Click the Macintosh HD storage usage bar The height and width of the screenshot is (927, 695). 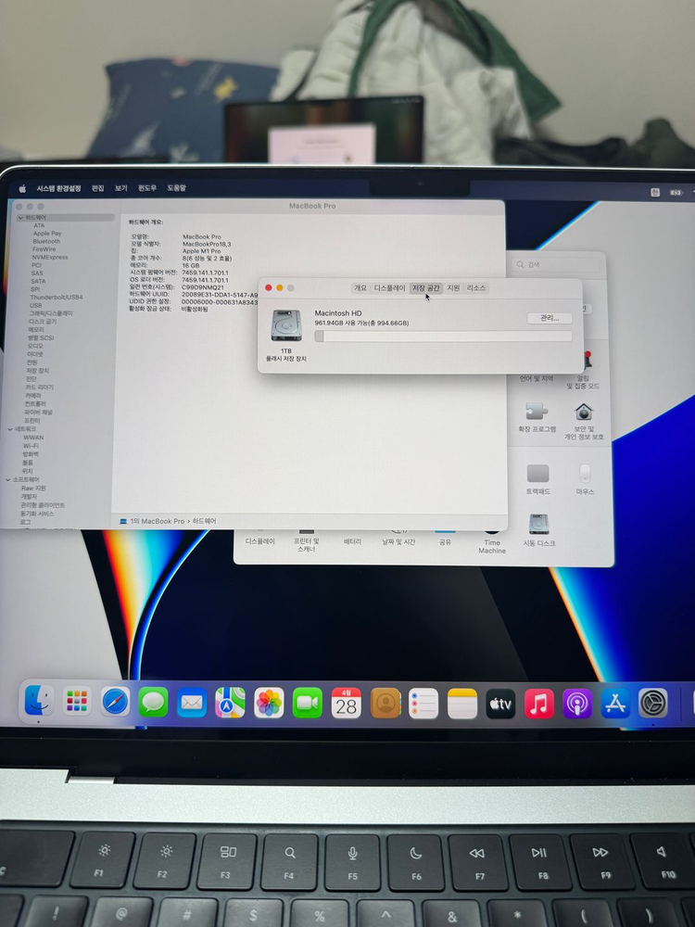[443, 337]
